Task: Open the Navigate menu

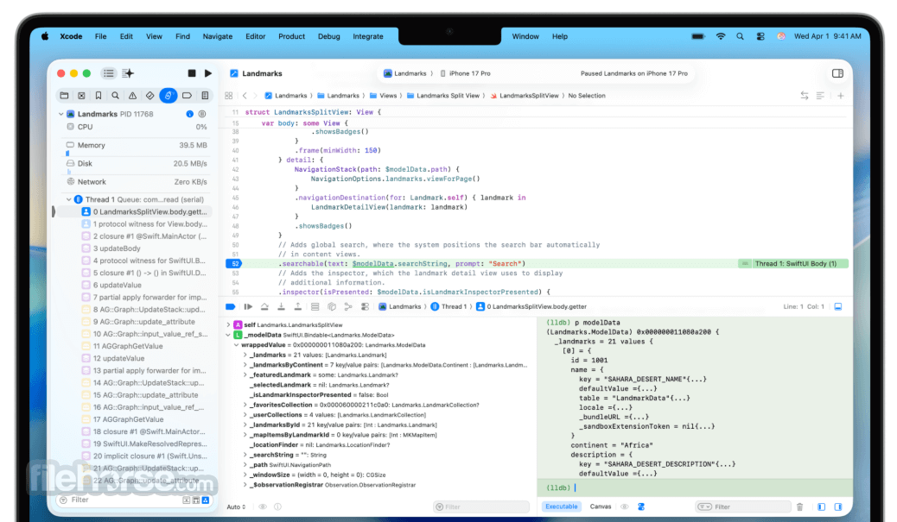Action: (218, 36)
